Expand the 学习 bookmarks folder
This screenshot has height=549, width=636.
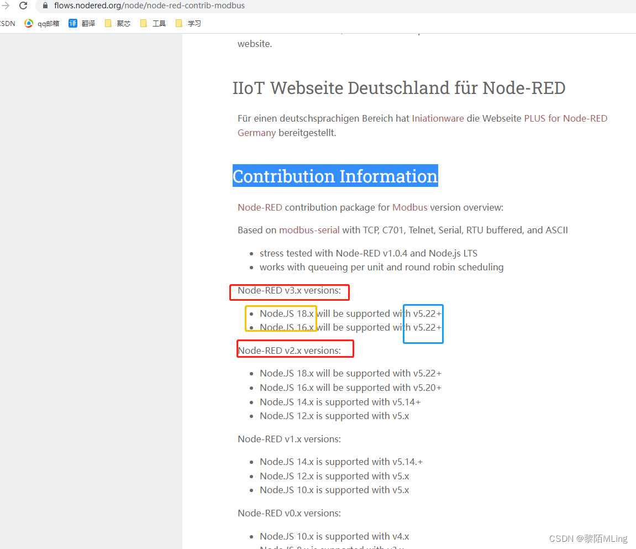click(188, 23)
